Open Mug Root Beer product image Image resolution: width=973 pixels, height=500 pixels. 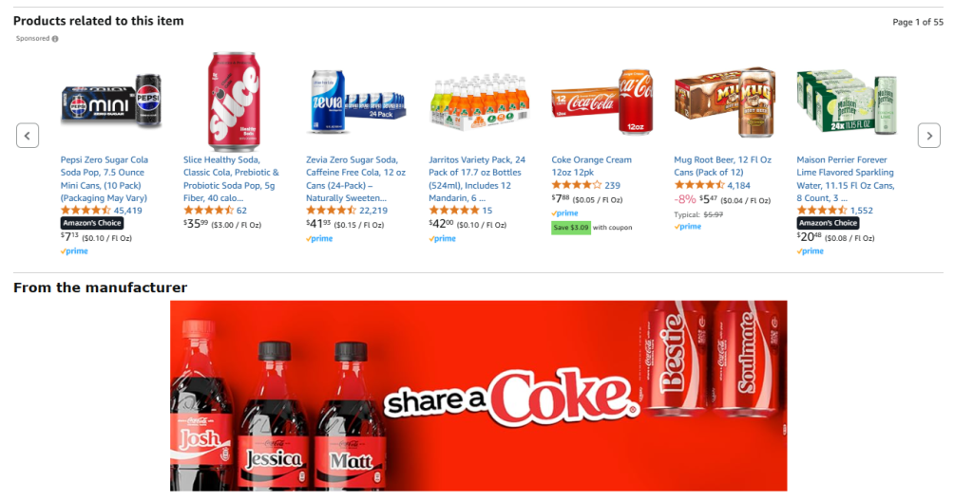(725, 102)
